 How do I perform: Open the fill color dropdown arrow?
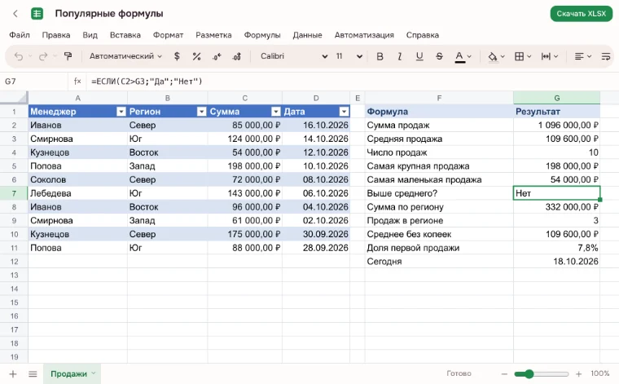point(503,56)
